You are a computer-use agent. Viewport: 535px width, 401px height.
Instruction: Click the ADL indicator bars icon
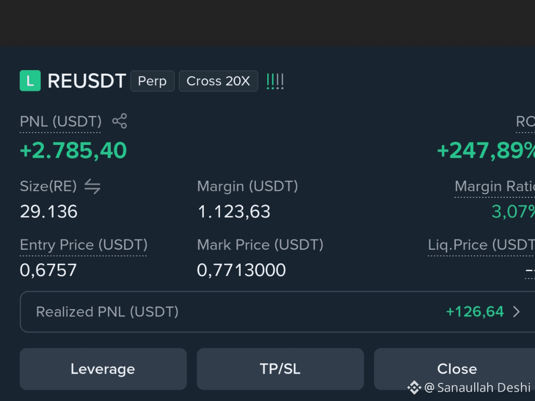[x=275, y=82]
